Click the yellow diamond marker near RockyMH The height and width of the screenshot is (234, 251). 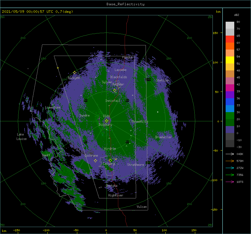(74, 73)
